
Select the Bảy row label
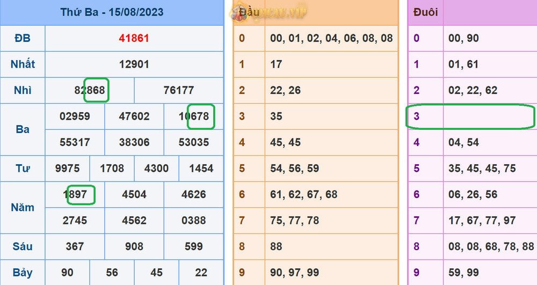click(x=23, y=273)
